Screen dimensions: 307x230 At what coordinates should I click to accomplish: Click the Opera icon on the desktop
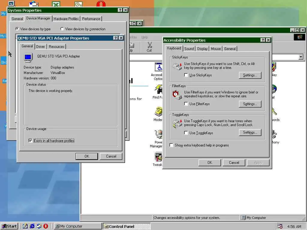coord(101,4)
